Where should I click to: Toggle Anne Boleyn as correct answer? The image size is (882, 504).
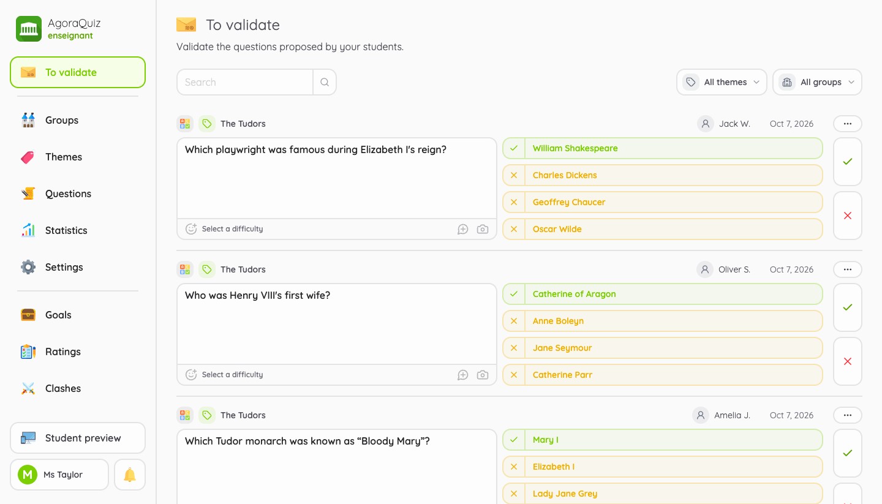click(514, 321)
